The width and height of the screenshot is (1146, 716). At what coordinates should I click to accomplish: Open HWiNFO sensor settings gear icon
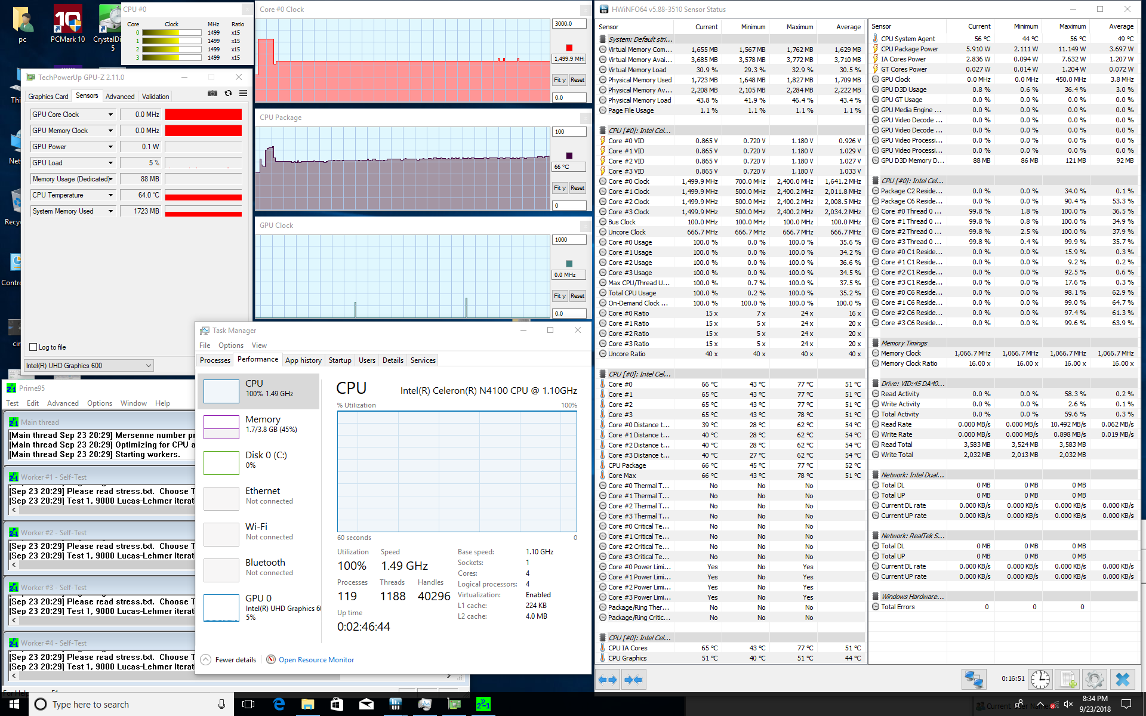click(x=1095, y=679)
